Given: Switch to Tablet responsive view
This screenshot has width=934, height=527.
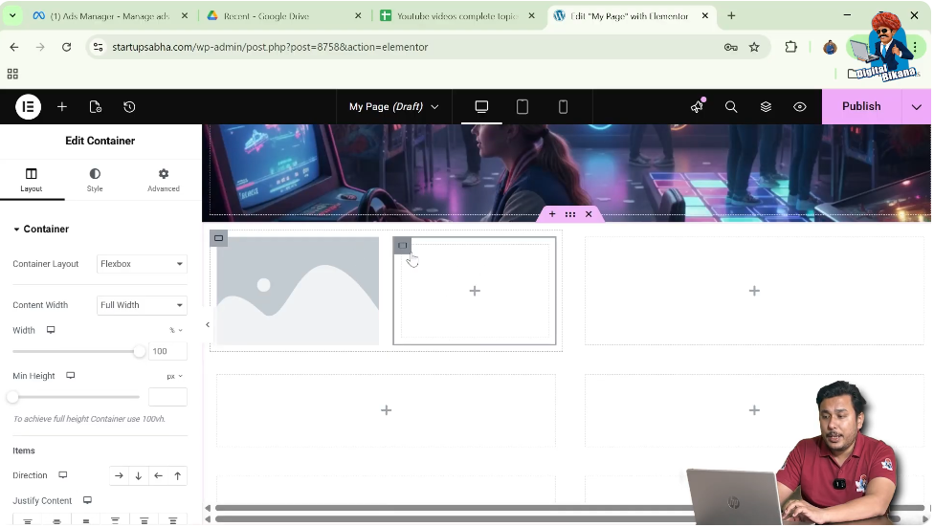Looking at the screenshot, I should point(523,107).
